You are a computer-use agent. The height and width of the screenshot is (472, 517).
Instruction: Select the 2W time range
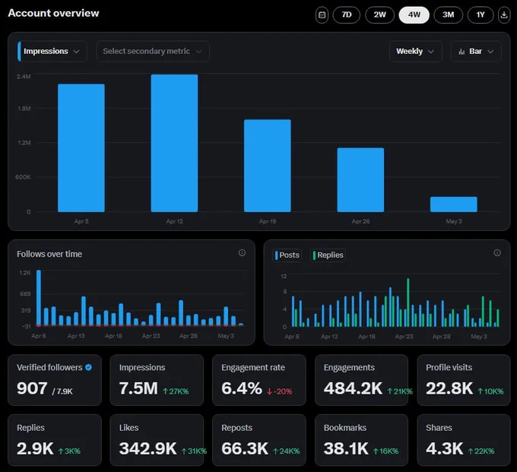380,15
